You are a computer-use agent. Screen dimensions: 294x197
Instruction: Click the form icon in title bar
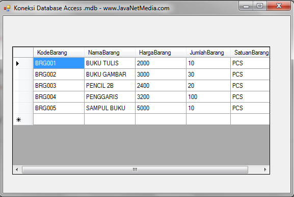7,8
